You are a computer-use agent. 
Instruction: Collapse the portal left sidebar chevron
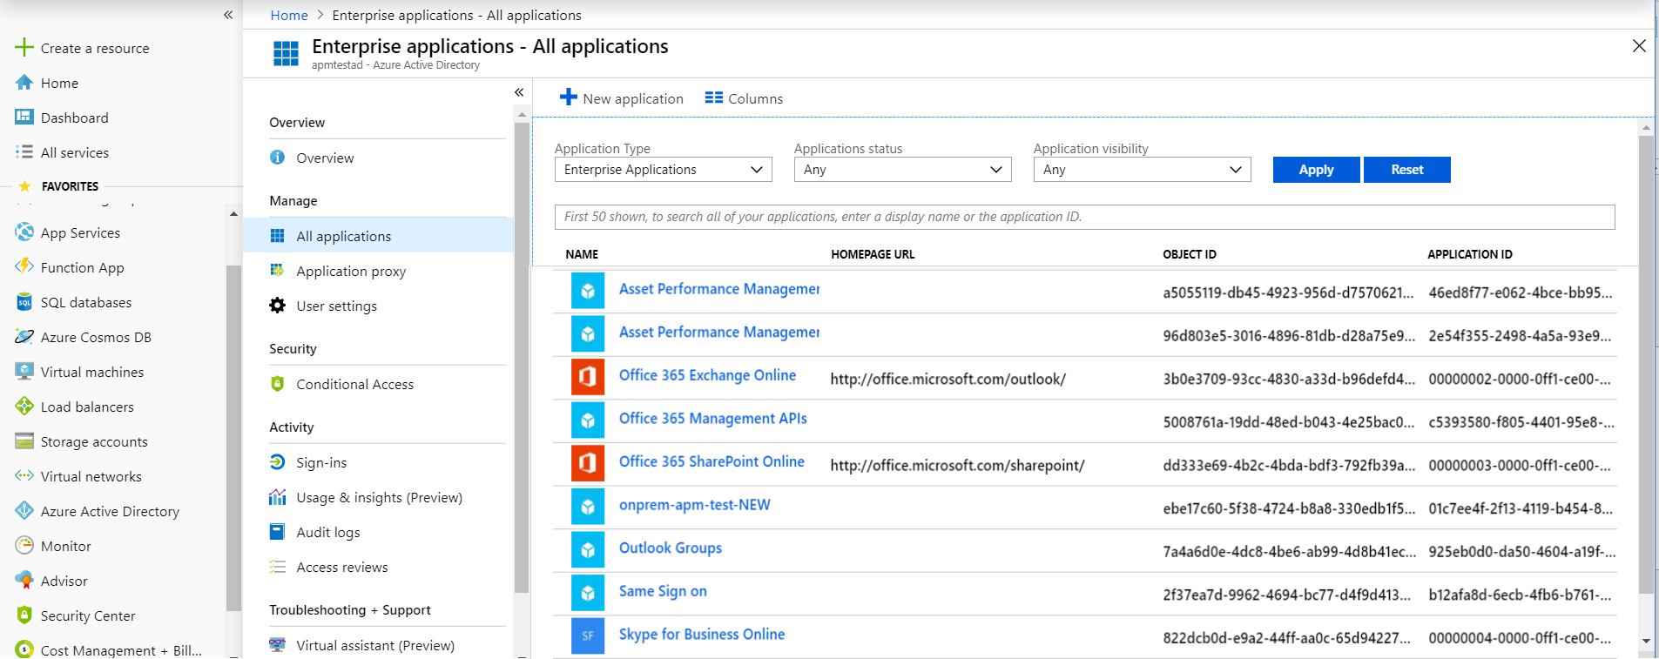[x=228, y=15]
